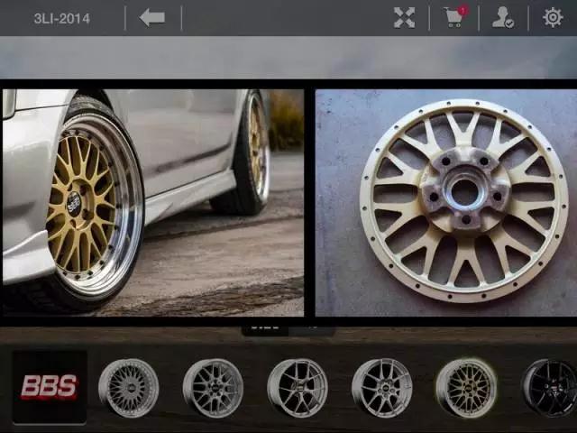The image size is (577, 433).
Task: Open the shopping cart
Action: [x=454, y=18]
